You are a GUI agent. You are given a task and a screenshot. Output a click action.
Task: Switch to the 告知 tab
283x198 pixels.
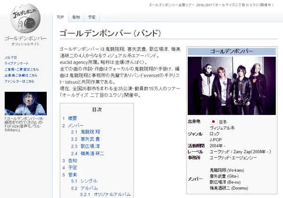76,17
